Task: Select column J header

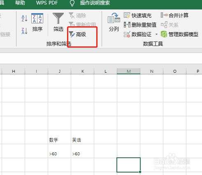Action: click(x=60, y=71)
